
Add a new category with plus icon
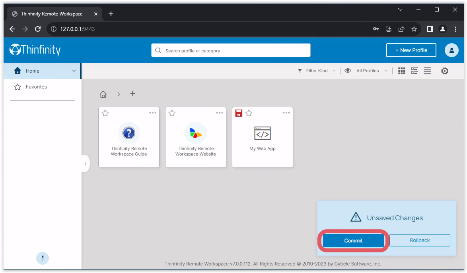[132, 94]
